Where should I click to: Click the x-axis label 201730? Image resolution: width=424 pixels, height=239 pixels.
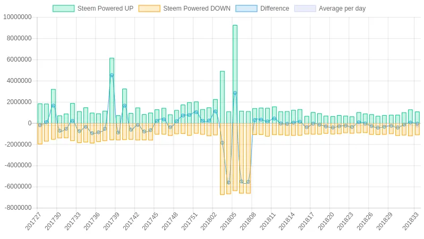(53, 221)
